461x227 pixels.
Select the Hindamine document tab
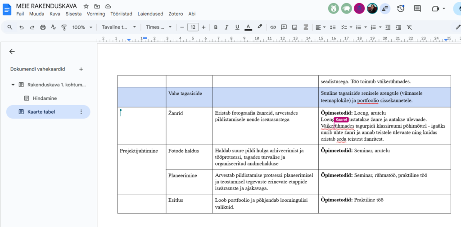44,98
